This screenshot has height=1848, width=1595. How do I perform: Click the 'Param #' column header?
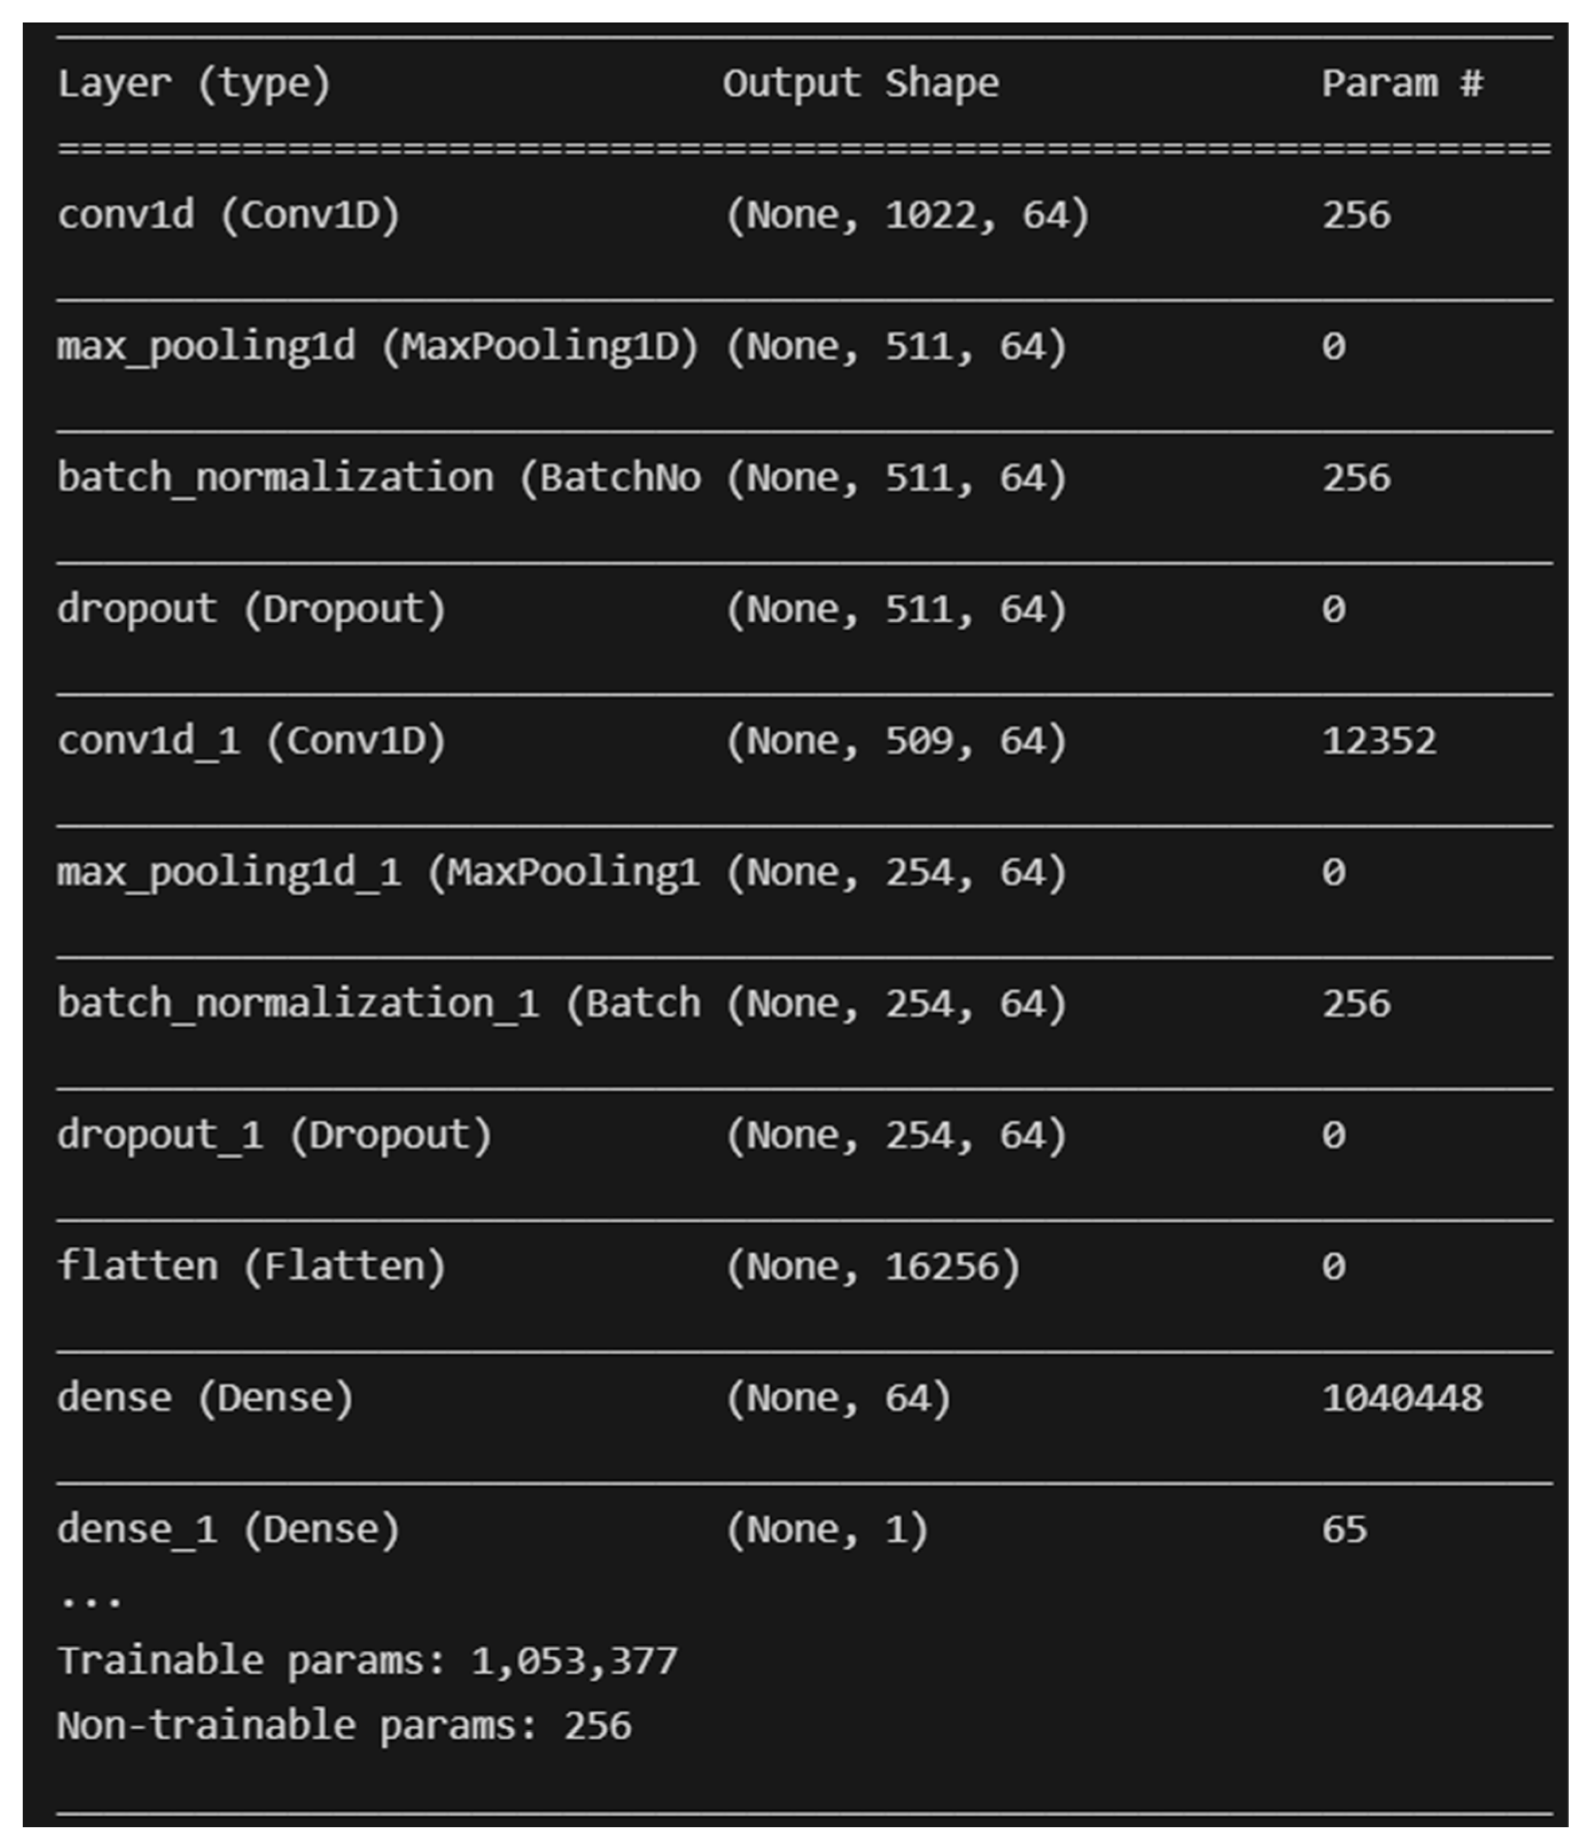(x=1402, y=85)
